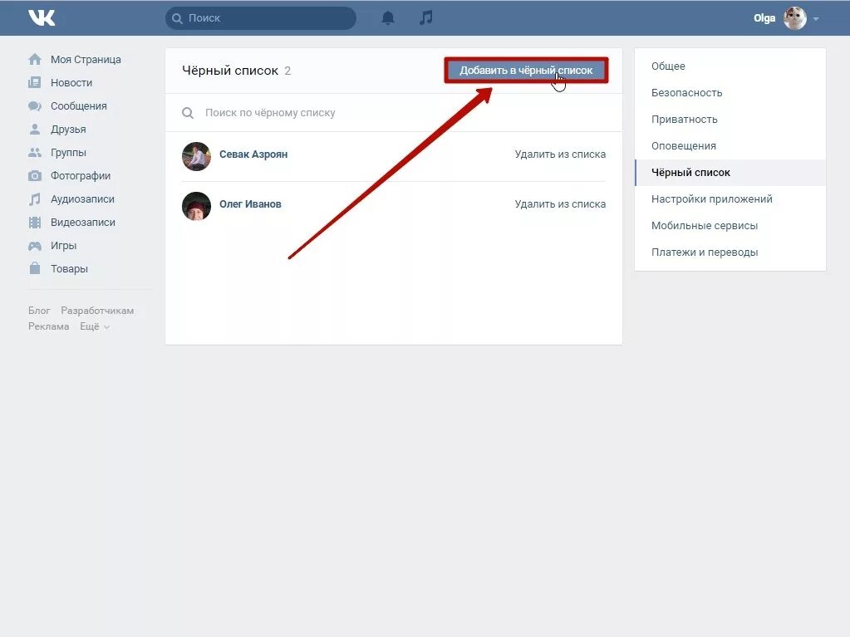Open the music note icon in the header
This screenshot has width=850, height=637.
click(x=426, y=18)
